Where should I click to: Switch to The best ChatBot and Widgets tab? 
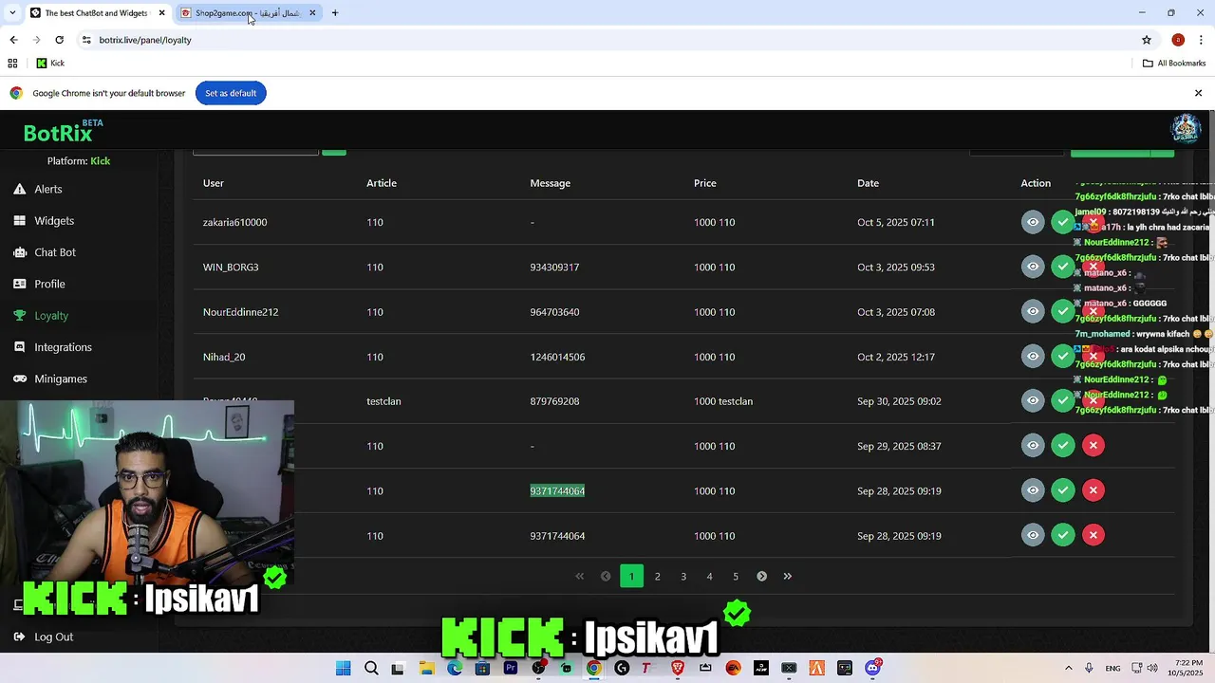[96, 13]
